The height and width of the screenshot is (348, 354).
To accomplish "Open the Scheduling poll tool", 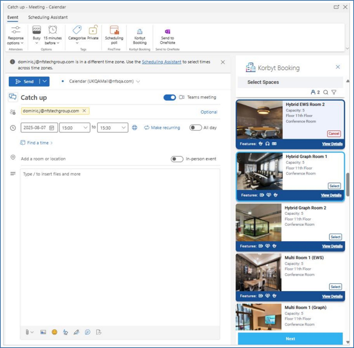I will 114,35.
